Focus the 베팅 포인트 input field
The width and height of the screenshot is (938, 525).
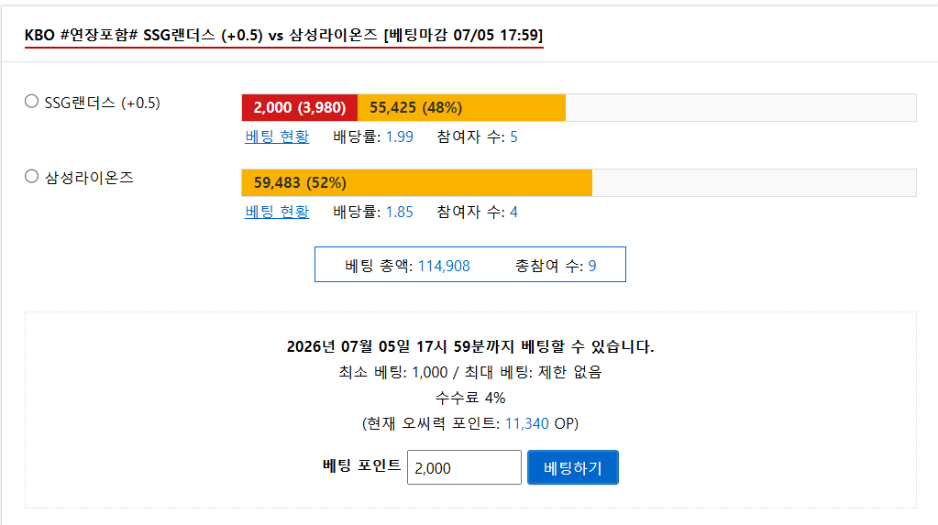click(x=464, y=467)
